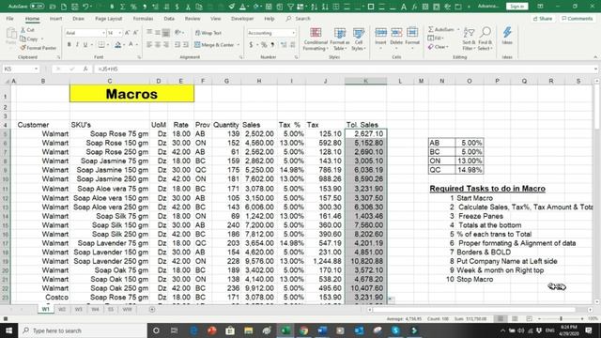Open the Fill dropdown

click(x=436, y=38)
